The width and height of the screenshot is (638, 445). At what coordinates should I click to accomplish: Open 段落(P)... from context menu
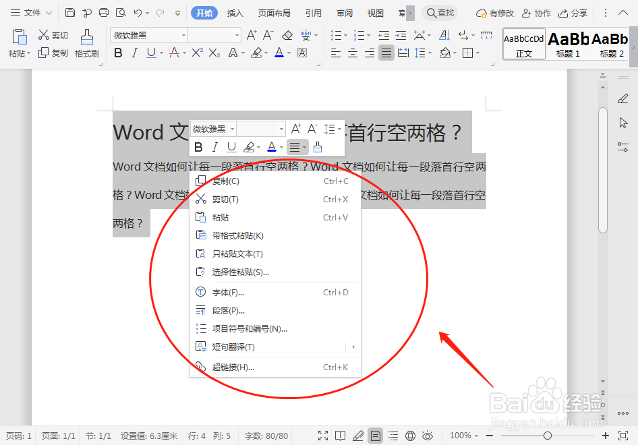(x=275, y=311)
